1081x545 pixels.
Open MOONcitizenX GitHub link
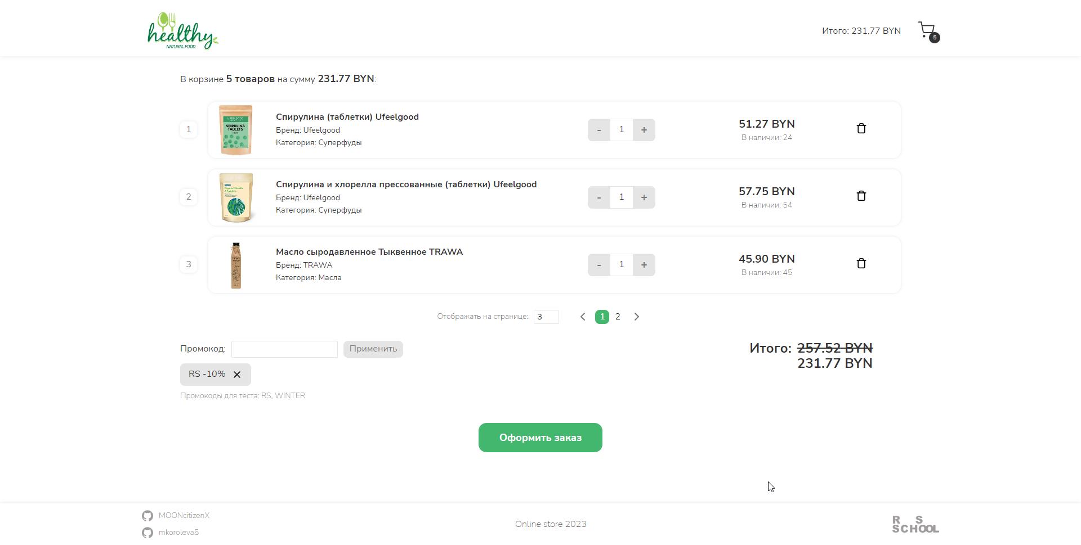pyautogui.click(x=184, y=516)
